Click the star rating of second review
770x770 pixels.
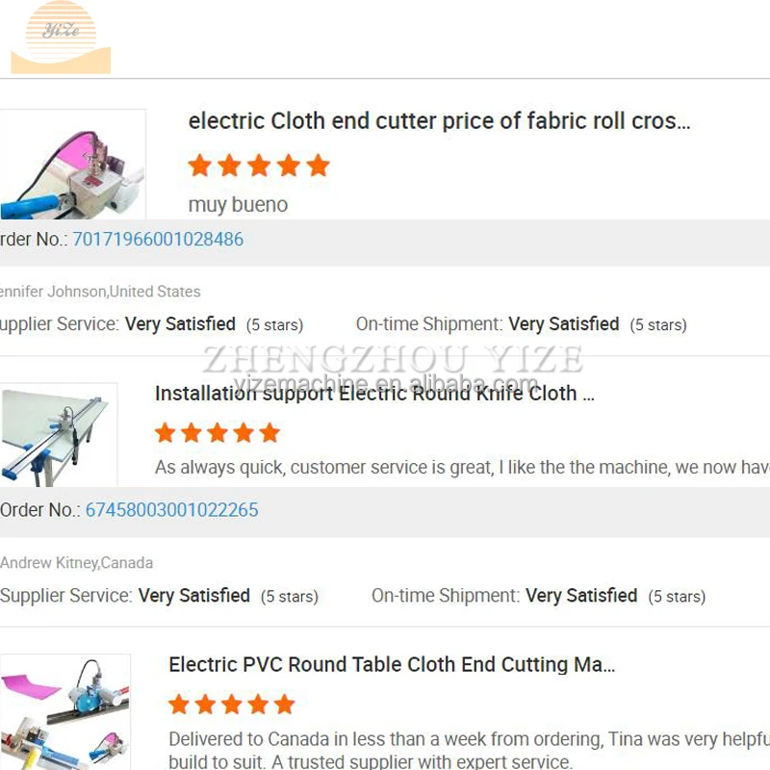coord(218,433)
